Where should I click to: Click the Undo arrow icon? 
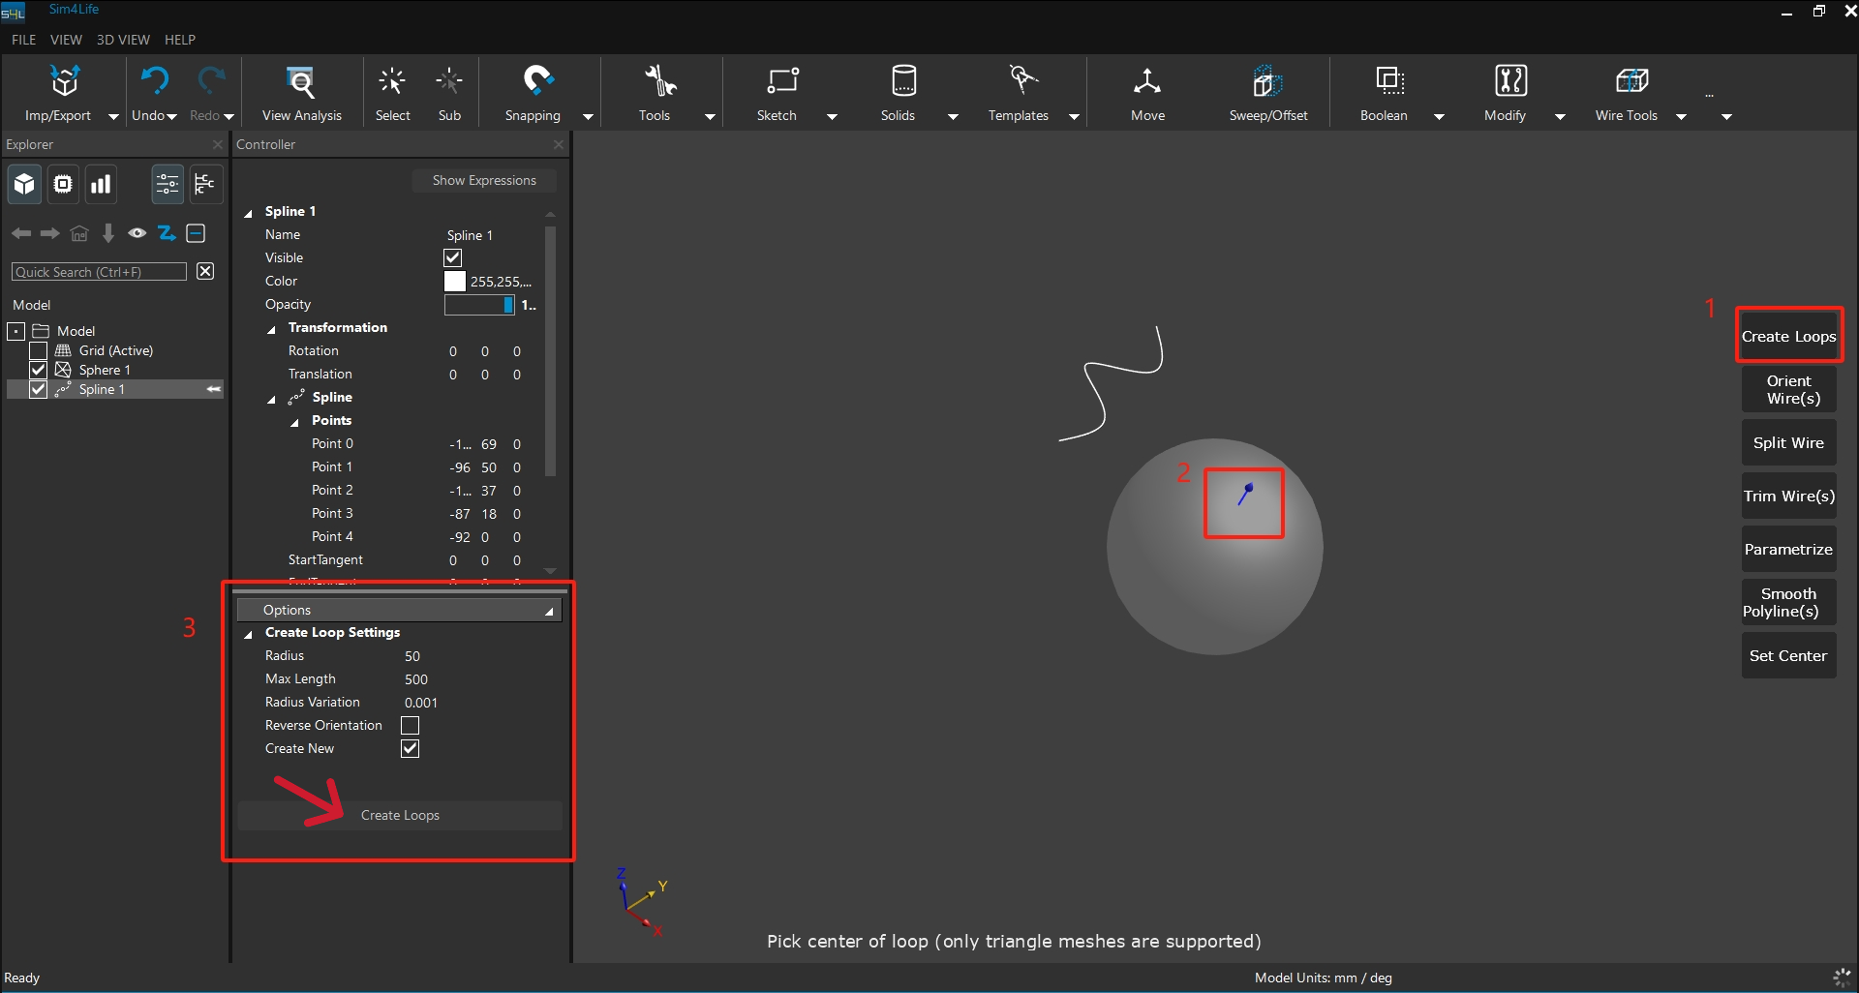tap(154, 81)
